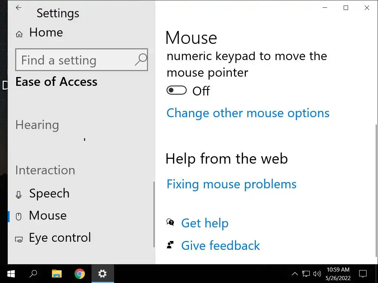Click the Mouse icon in sidebar
Viewport: 378px width, 283px height.
19,216
